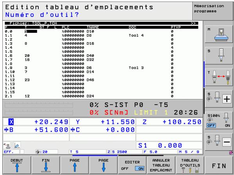Image resolution: width=234 pixels, height=175 pixels.
Task: Select the TNAME cell D10
Action: (90, 31)
